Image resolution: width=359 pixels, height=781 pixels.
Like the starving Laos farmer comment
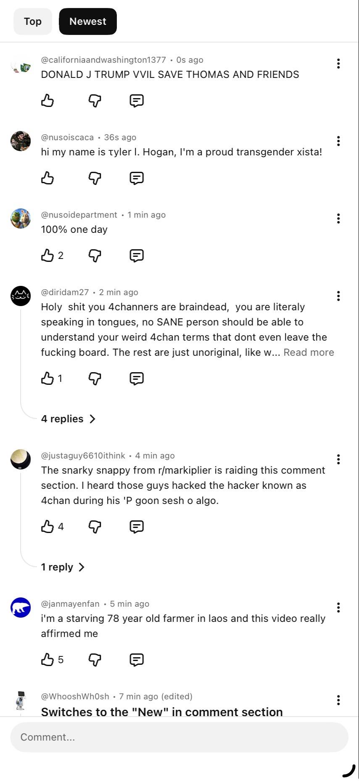coord(48,660)
